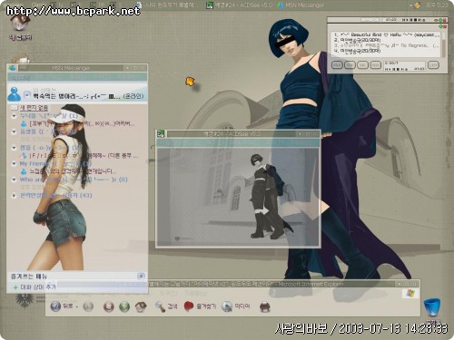Image resolution: width=454 pixels, height=340 pixels.
Task: Select playlist track 2 in the player
Action: [x=358, y=40]
